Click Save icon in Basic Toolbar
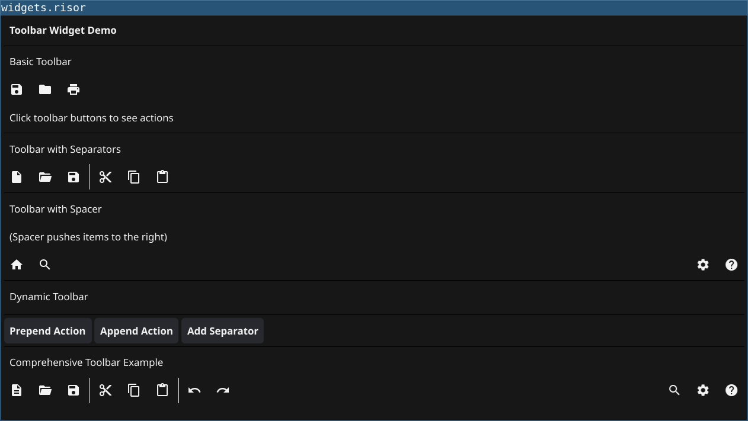Viewport: 748px width, 421px height. point(17,89)
